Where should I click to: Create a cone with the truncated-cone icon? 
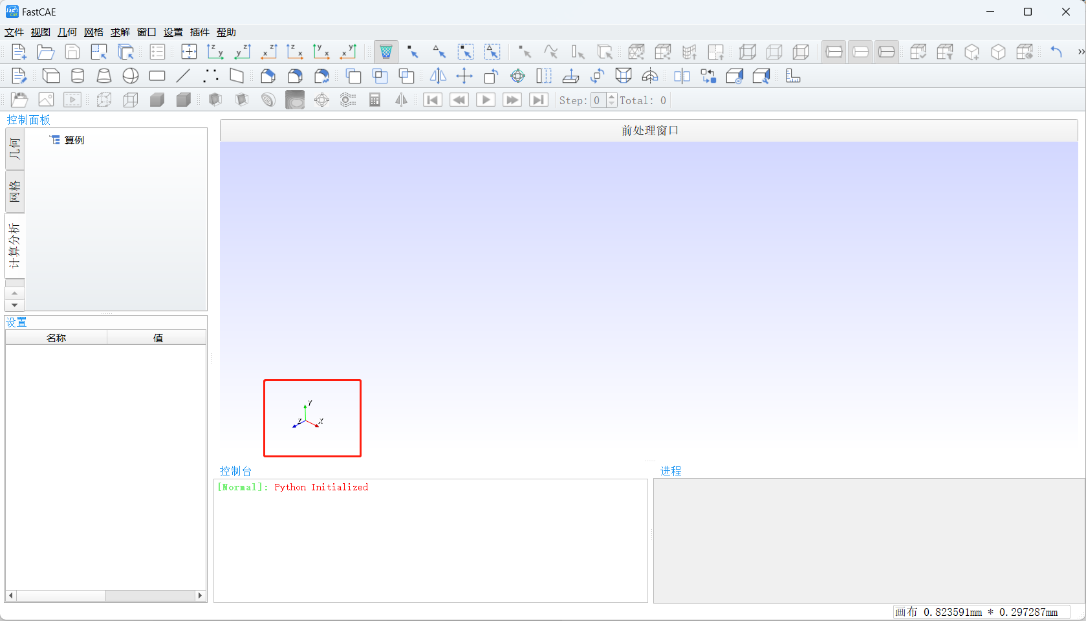104,76
